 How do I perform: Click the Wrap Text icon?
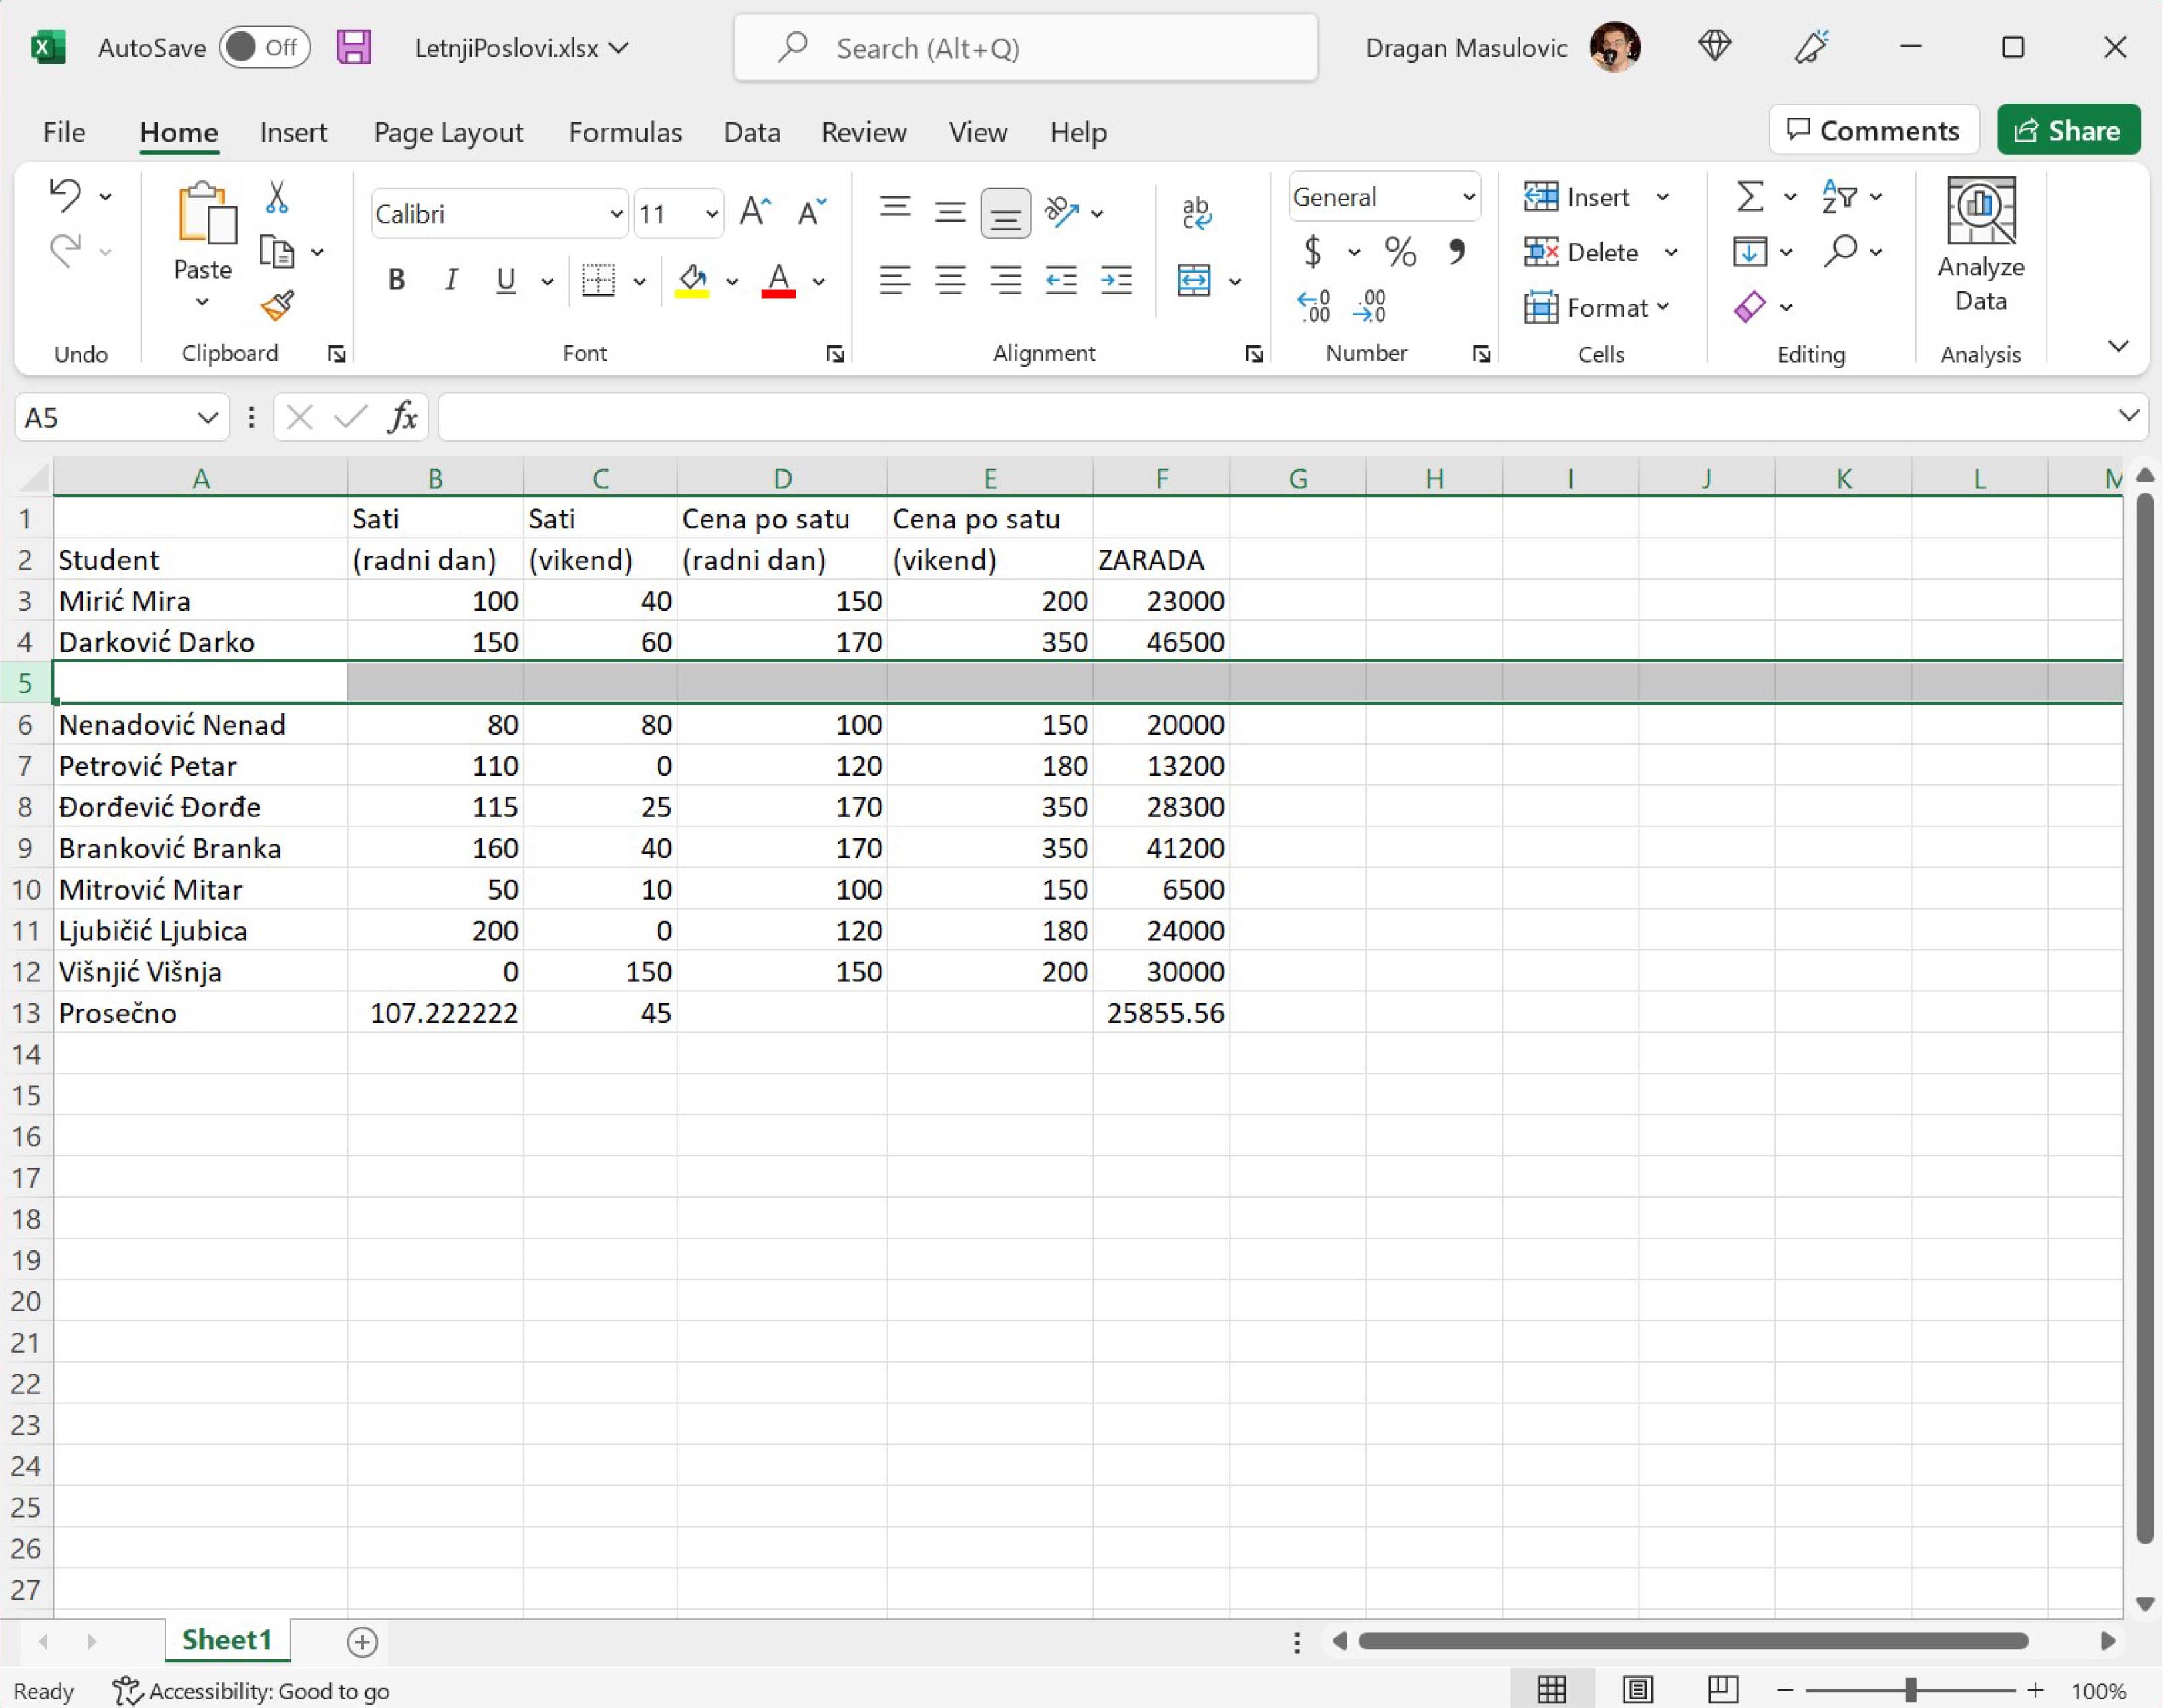pyautogui.click(x=1196, y=213)
